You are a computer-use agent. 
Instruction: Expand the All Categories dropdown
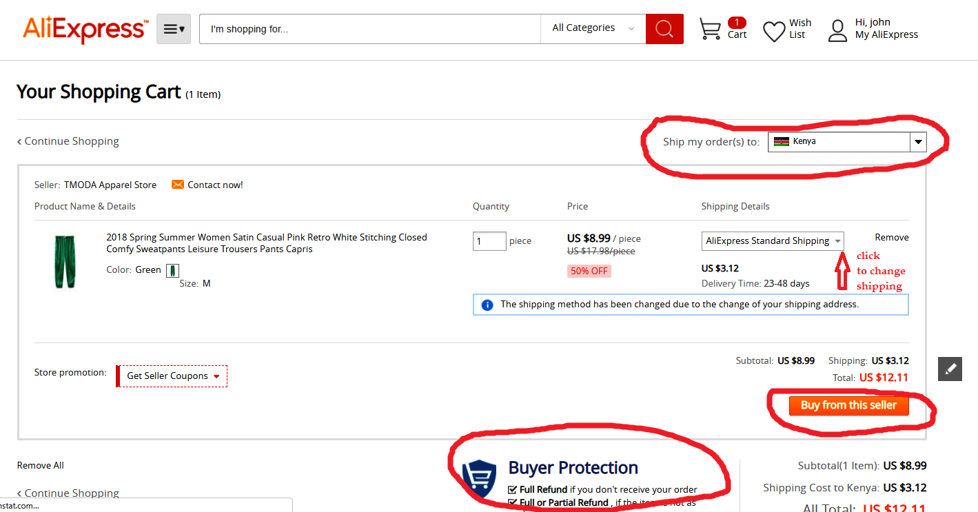point(593,29)
